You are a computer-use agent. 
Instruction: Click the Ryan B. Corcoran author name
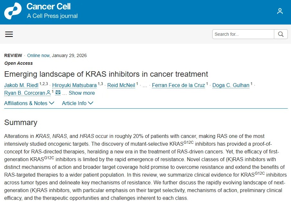(x=24, y=93)
